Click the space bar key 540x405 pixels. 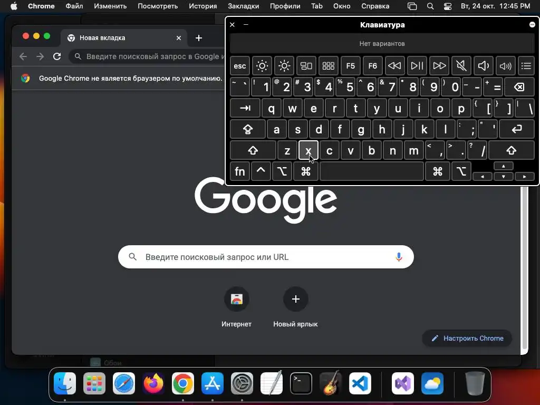coord(372,171)
